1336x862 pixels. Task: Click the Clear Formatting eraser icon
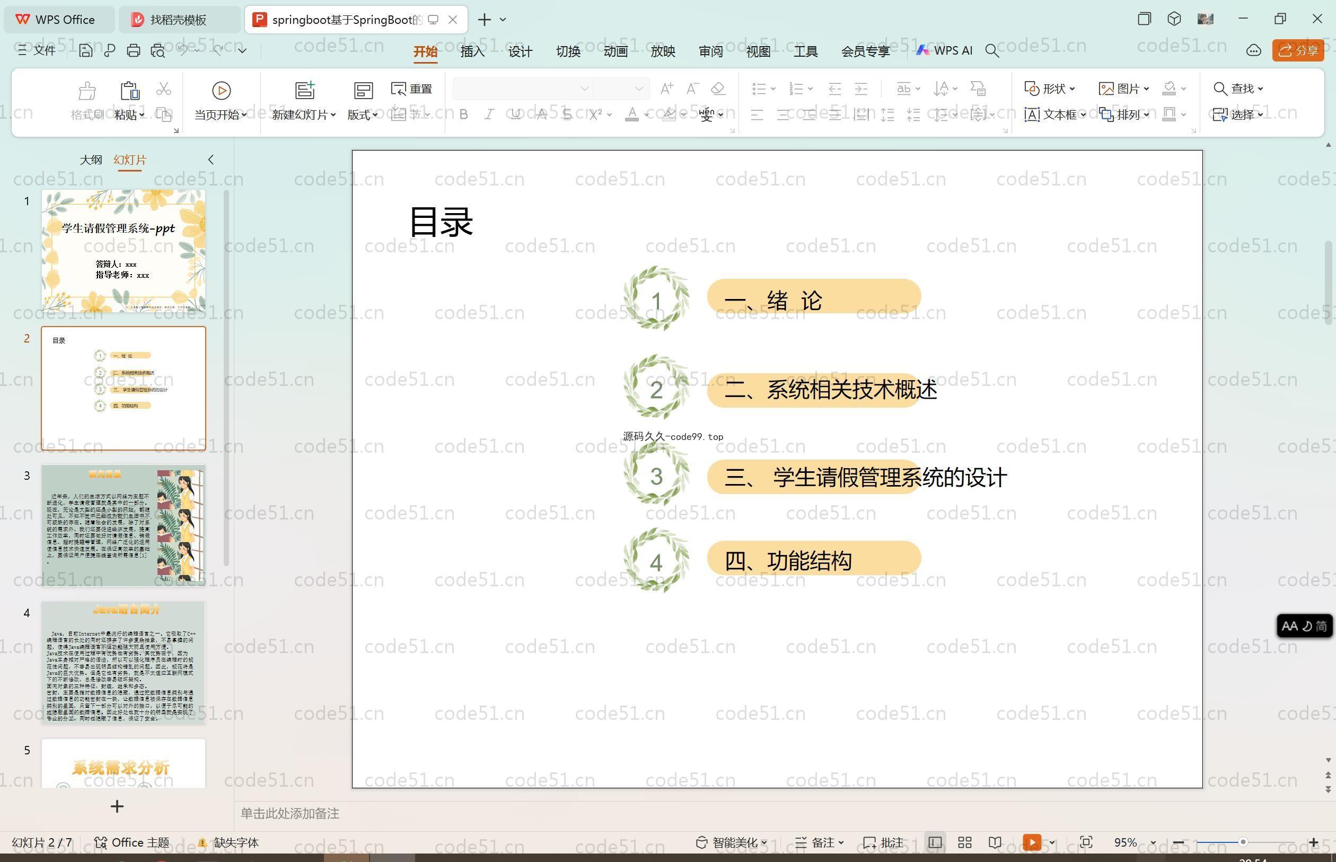tap(718, 89)
